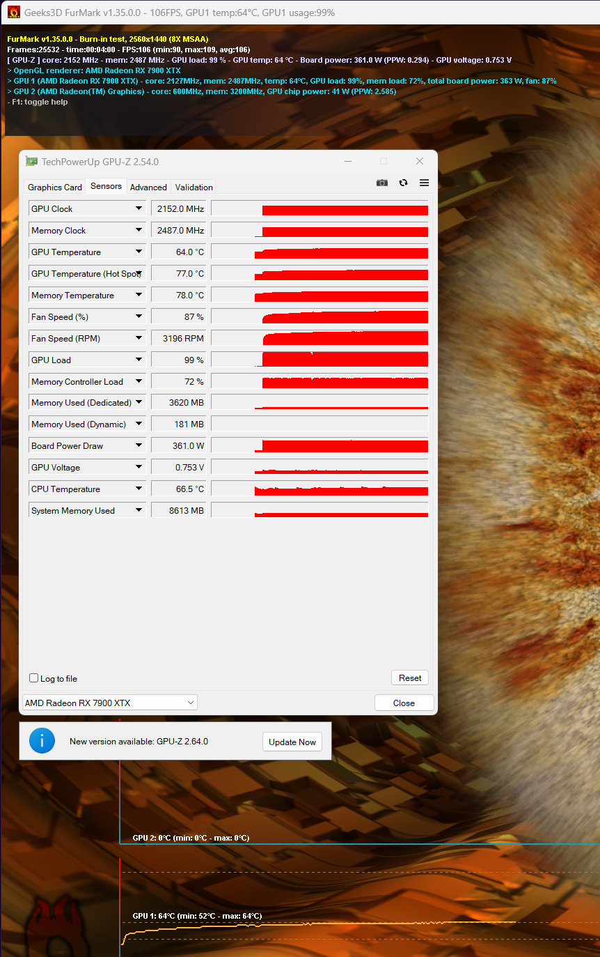Click the FurMark OpenGL renderer line
The image size is (600, 957).
94,70
